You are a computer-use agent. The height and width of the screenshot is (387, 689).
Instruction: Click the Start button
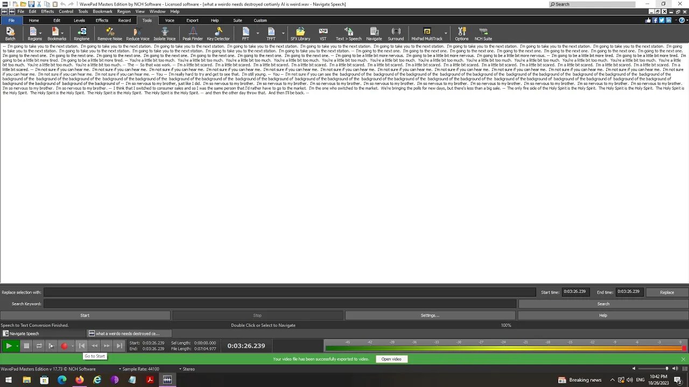(85, 316)
